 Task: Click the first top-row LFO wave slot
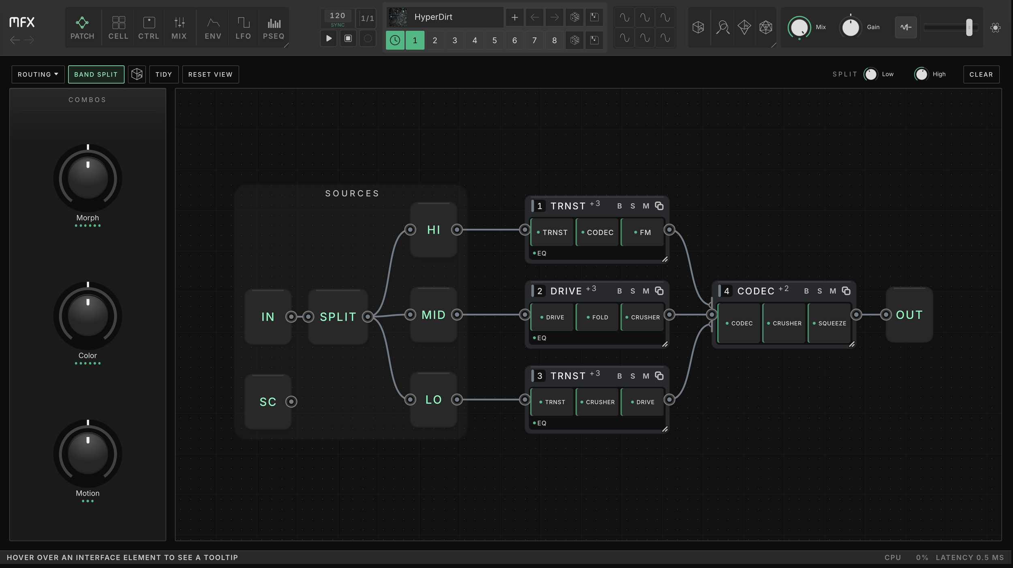624,17
